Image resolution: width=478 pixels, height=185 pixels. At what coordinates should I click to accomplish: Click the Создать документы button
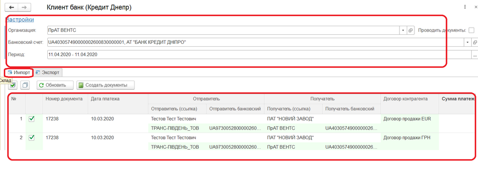[106, 85]
